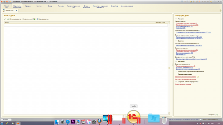Open Всего заказов в работе (51) link

click(x=185, y=26)
